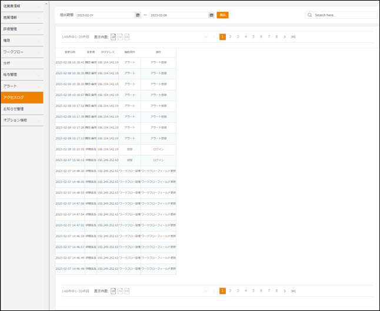The image size is (380, 311).
Task: Click the search magnifier icon
Action: point(310,15)
